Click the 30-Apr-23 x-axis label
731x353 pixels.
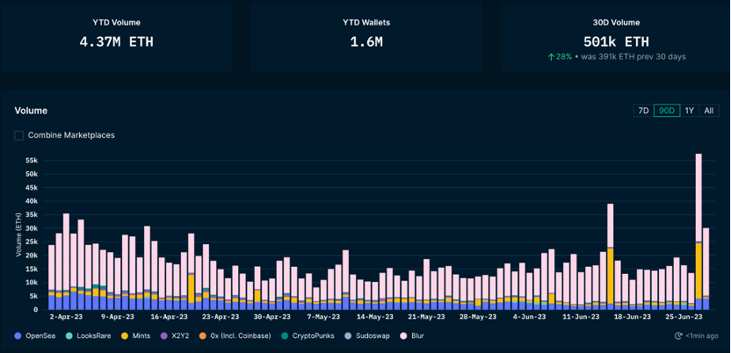pyautogui.click(x=271, y=317)
